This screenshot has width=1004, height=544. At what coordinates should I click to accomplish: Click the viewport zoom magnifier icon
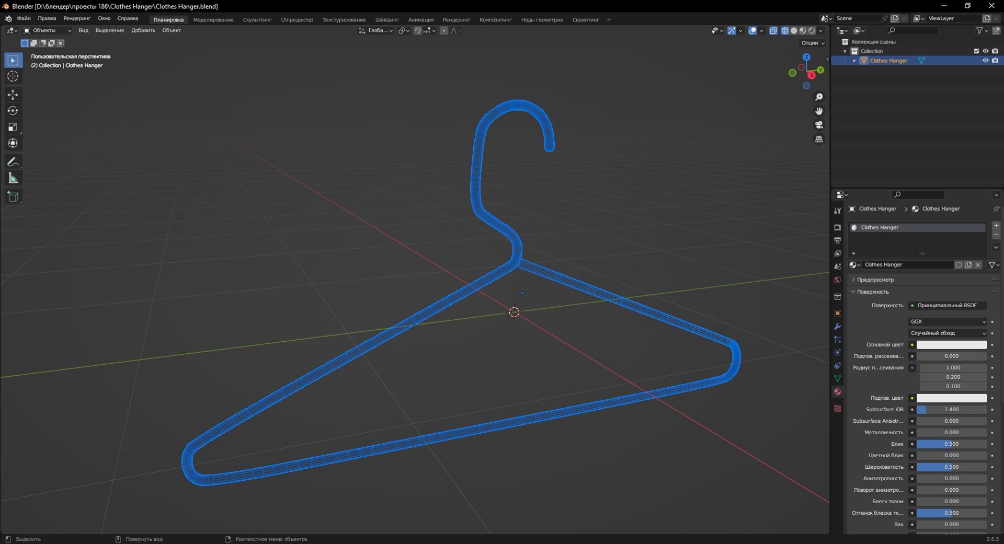tap(819, 97)
